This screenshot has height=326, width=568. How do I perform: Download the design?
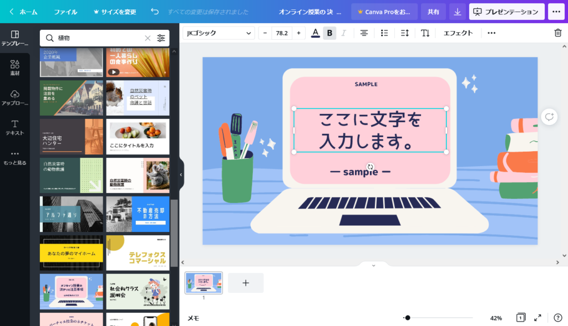(x=458, y=12)
